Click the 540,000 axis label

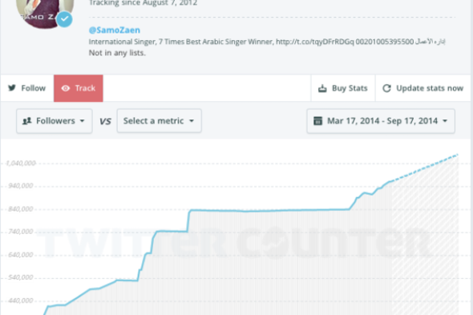click(21, 277)
